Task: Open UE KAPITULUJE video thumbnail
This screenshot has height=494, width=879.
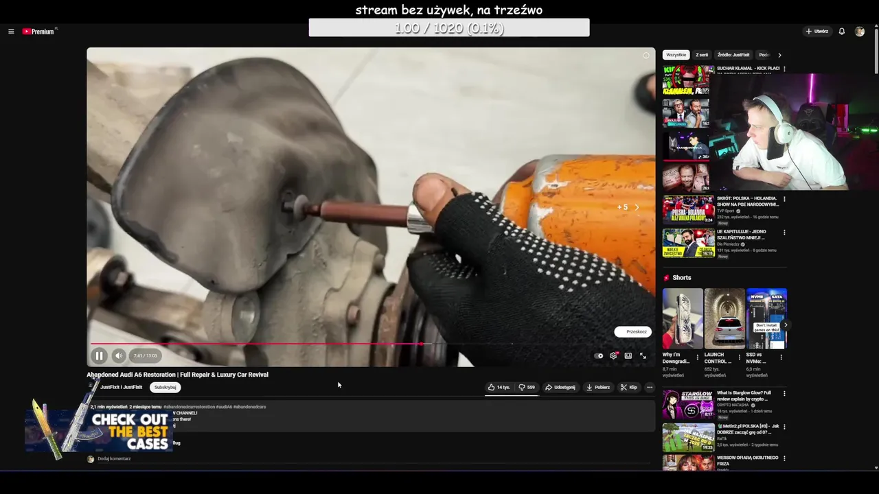Action: pos(688,243)
